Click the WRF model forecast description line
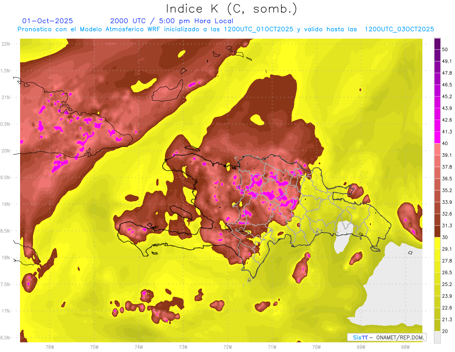Viewport: 455px width, 352px height. click(226, 29)
